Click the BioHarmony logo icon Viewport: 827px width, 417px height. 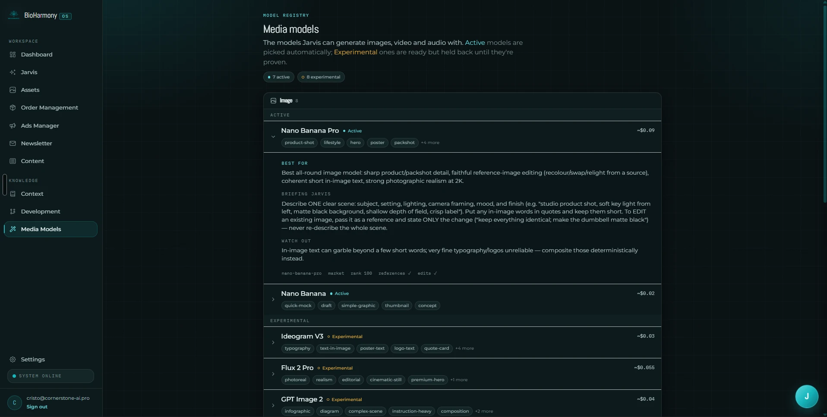click(x=14, y=15)
